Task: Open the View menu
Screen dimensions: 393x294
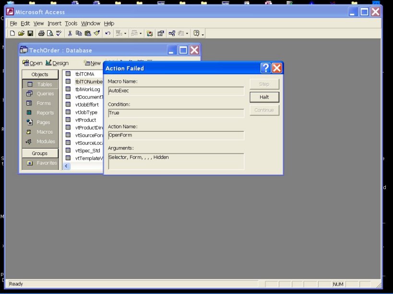Action: pyautogui.click(x=38, y=23)
